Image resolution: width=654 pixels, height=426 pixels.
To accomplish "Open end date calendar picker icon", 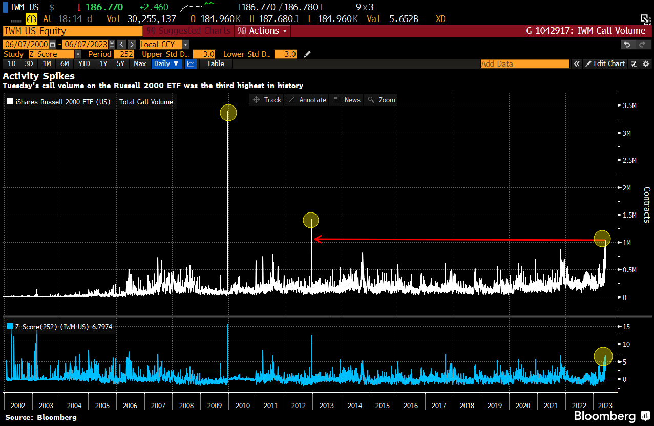I will (x=113, y=45).
